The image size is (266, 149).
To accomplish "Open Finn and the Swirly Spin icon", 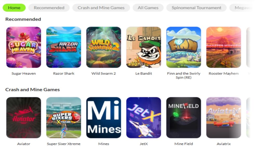I will click(184, 47).
